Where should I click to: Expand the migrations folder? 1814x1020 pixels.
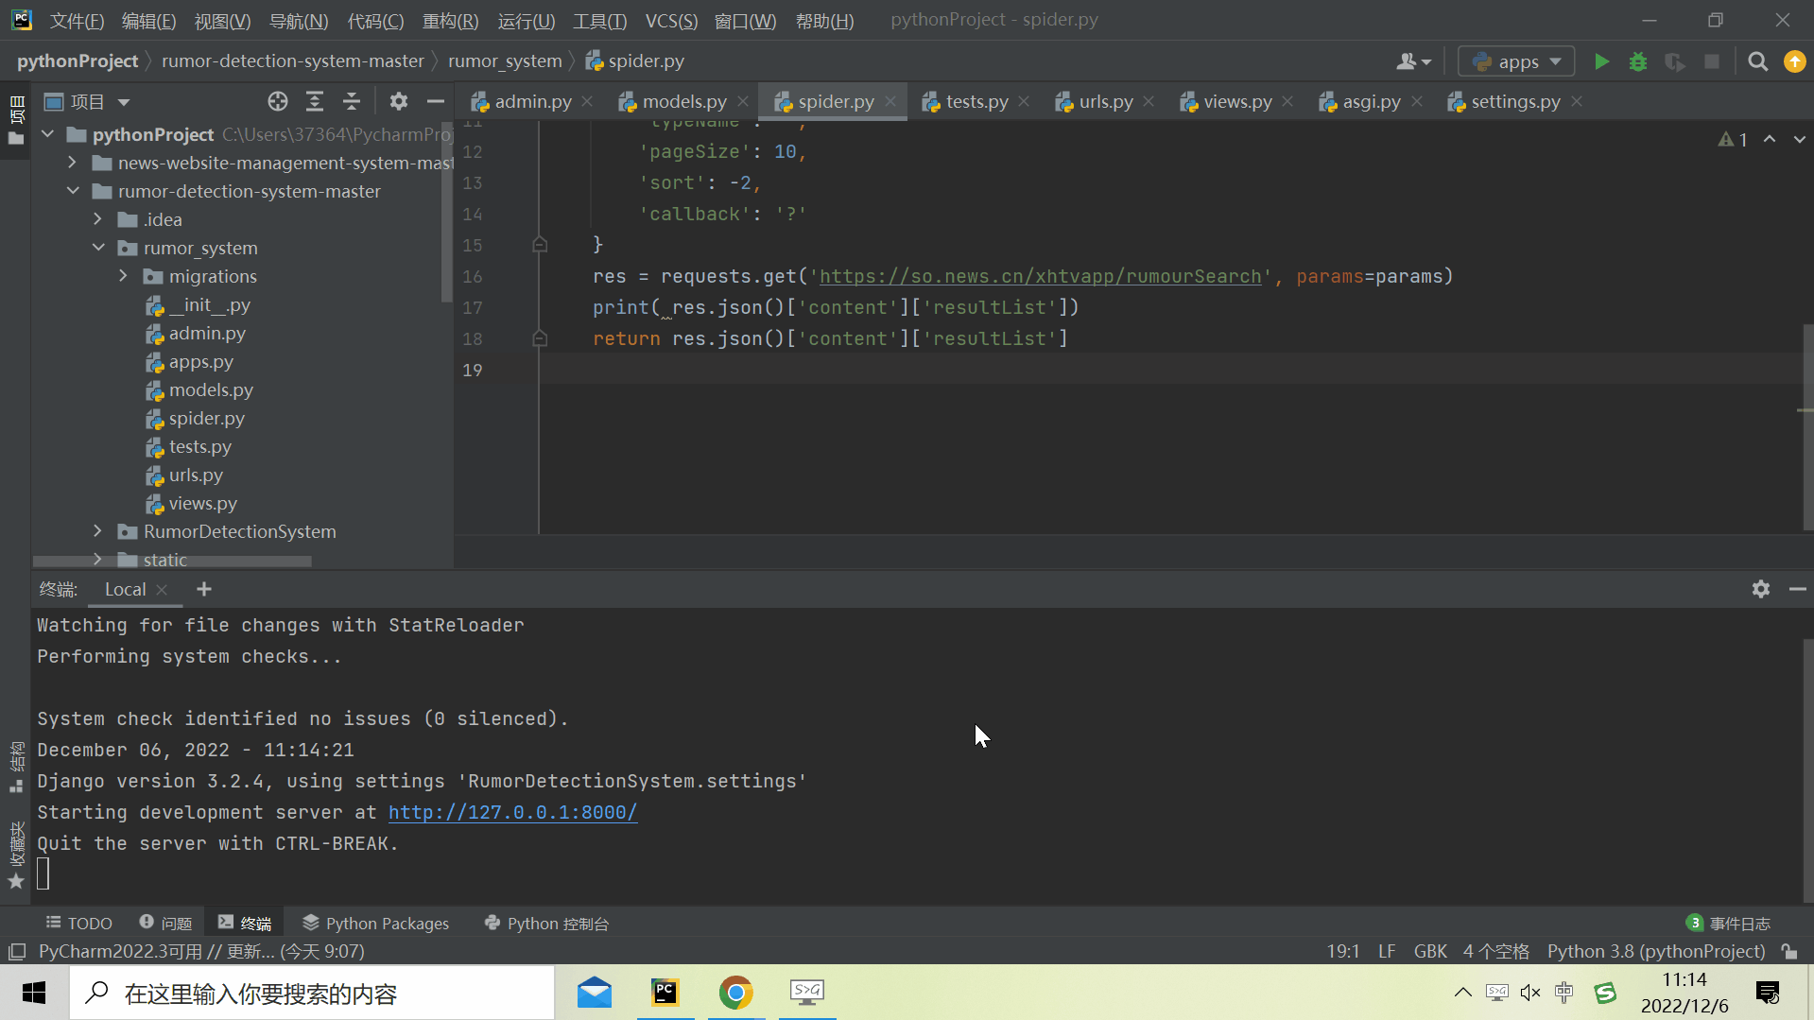pos(122,276)
